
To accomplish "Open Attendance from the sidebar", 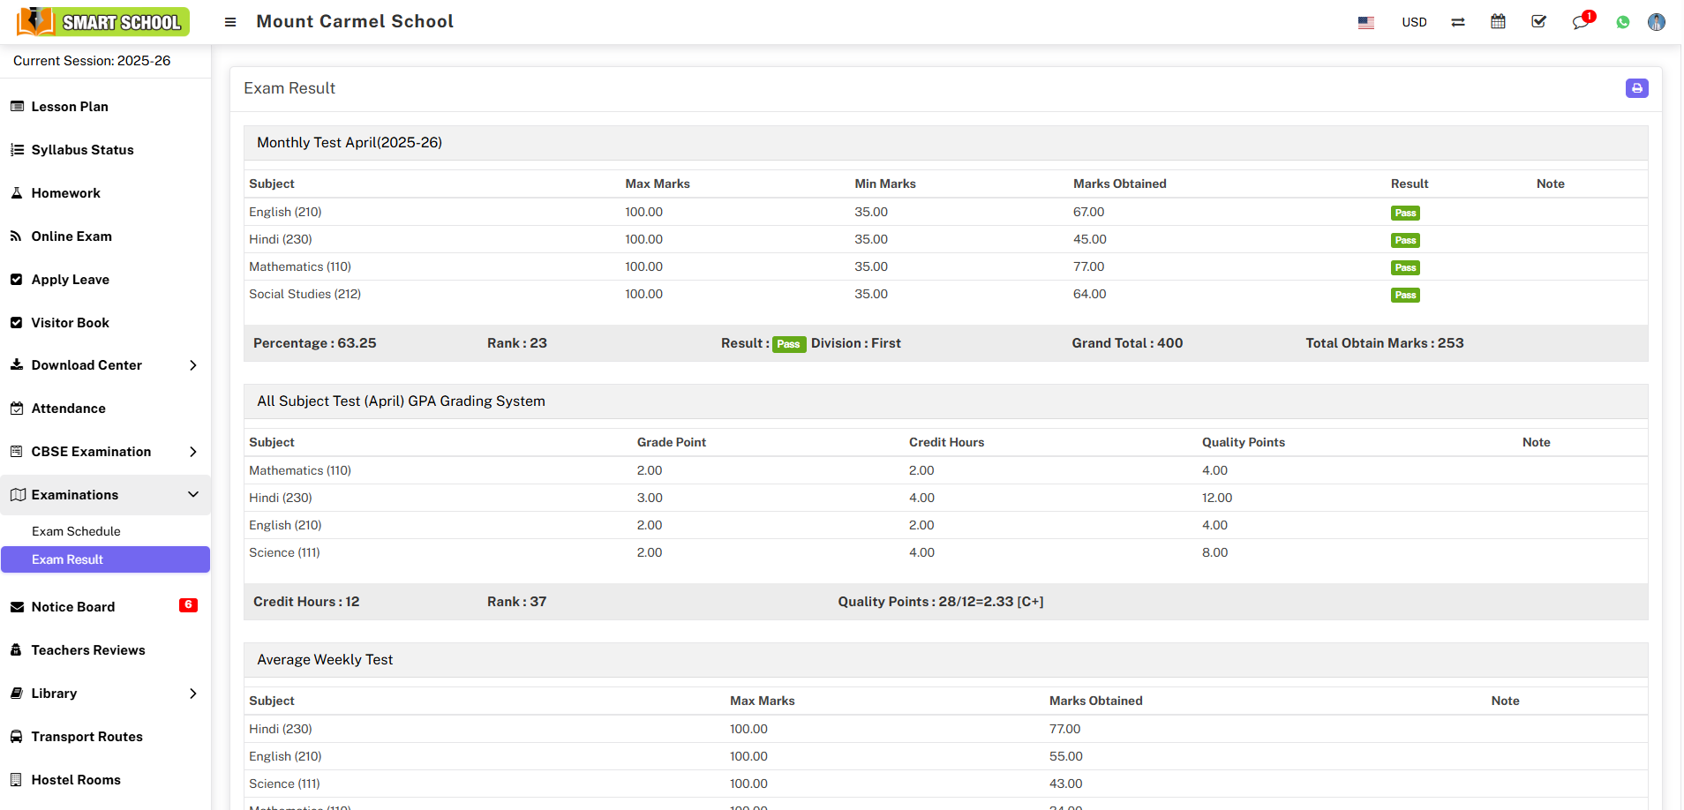I will point(69,409).
